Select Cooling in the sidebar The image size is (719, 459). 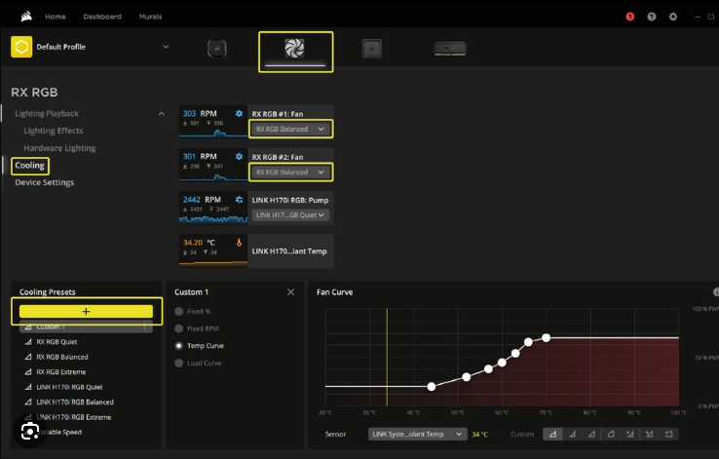tap(29, 165)
